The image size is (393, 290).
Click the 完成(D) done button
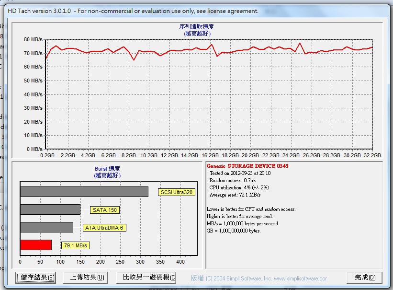[x=365, y=278]
